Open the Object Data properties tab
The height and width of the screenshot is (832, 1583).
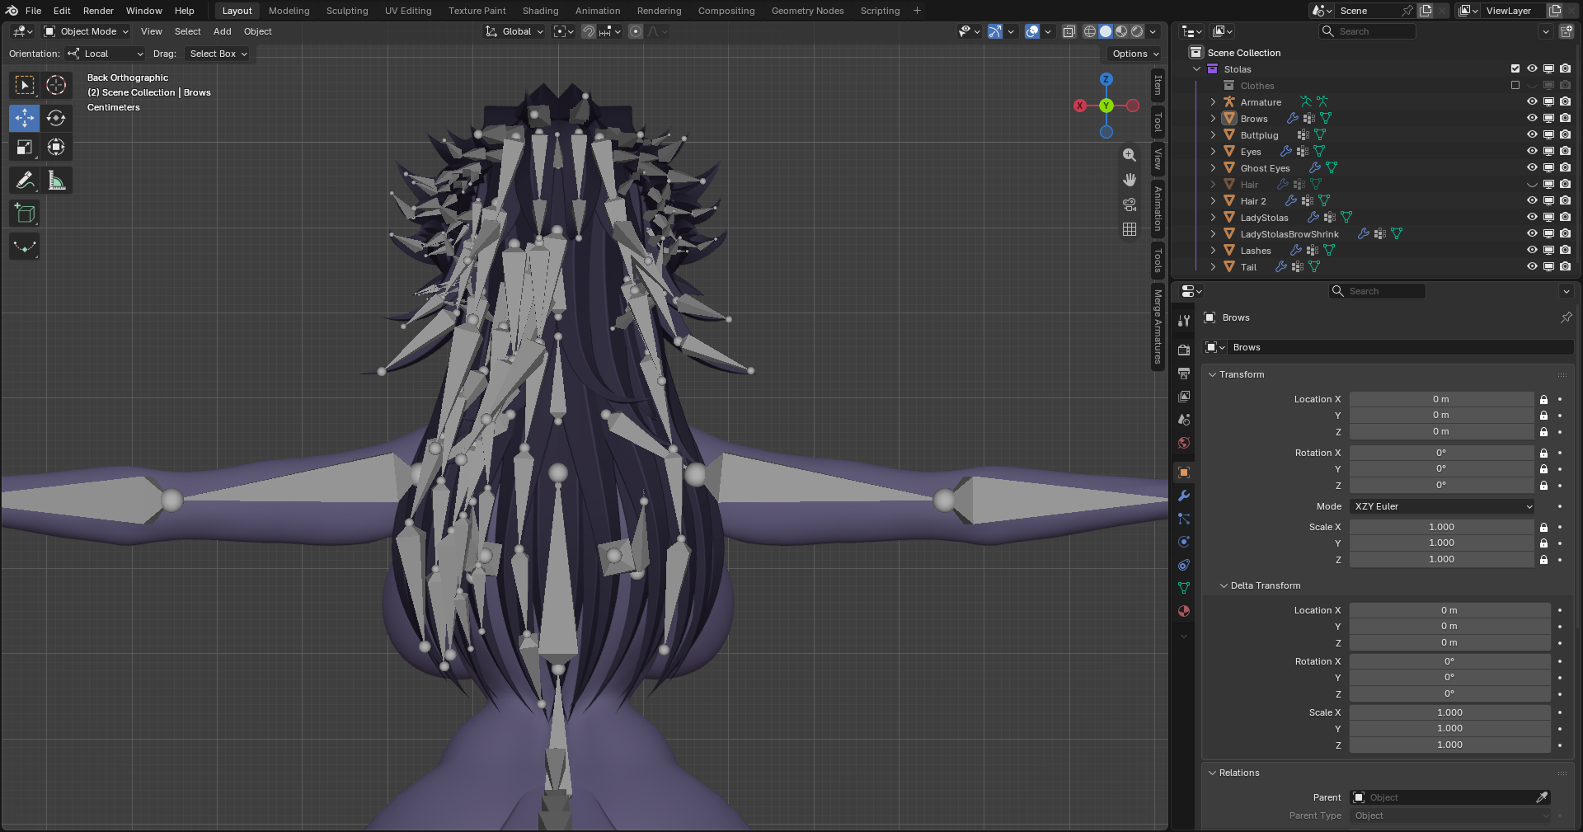pyautogui.click(x=1184, y=588)
